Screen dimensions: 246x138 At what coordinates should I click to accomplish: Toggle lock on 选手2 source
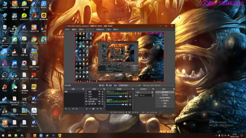[102, 97]
